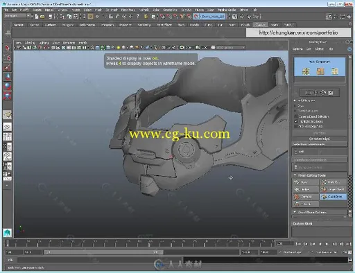This screenshot has height=273, width=355.
Task: Select Pick/Marquee radio option
Action: click(295, 100)
